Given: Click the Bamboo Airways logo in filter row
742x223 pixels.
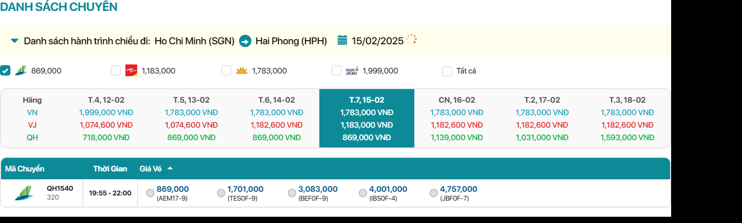Looking at the screenshot, I should coord(21,70).
